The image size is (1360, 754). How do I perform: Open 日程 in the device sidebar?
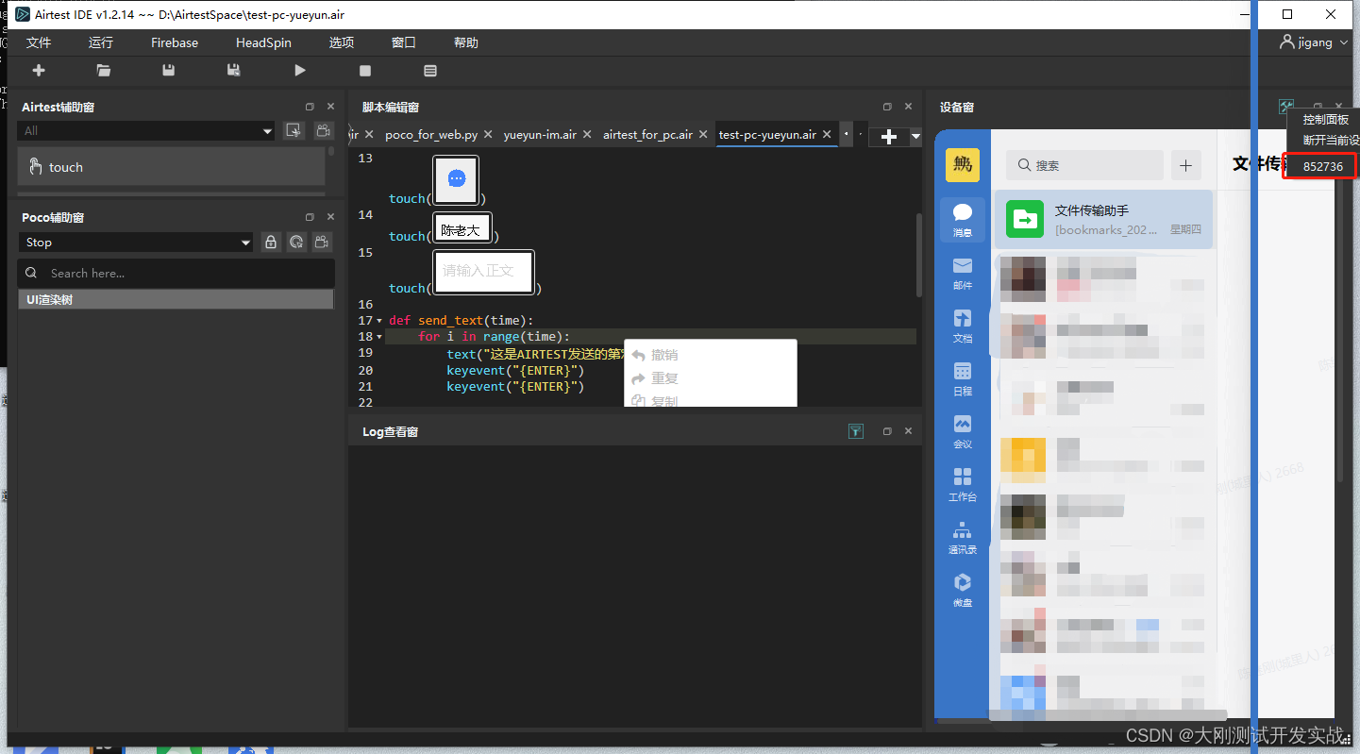963,378
